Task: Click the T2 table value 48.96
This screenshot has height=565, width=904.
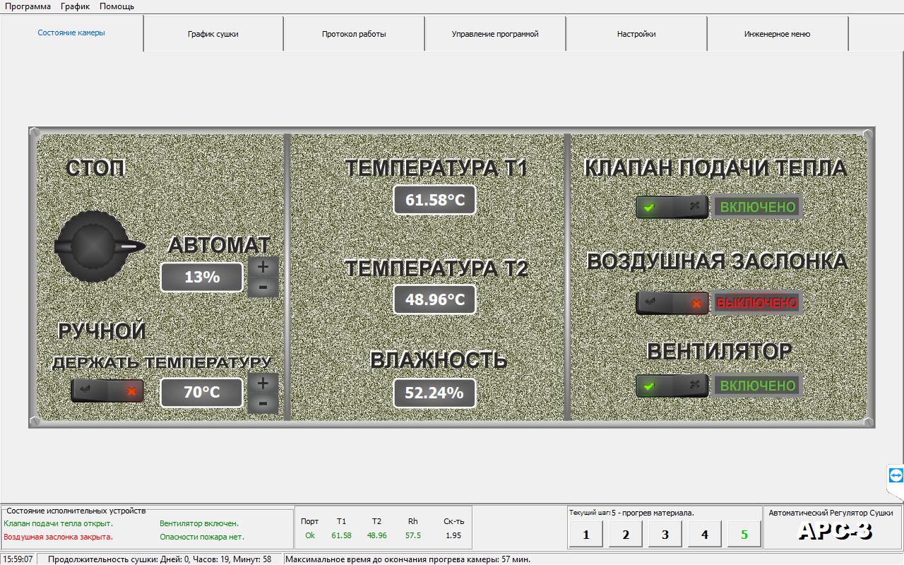Action: tap(377, 535)
